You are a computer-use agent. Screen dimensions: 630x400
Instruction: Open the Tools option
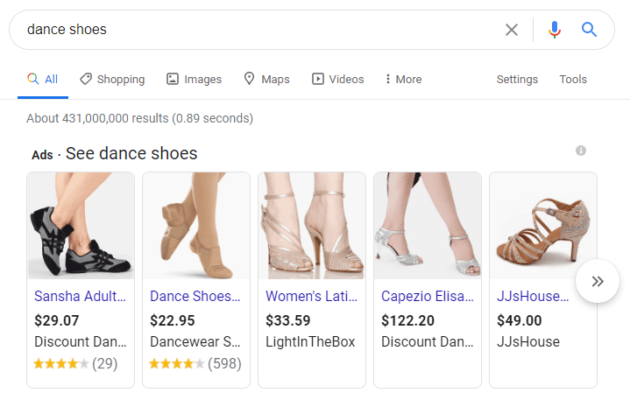[x=573, y=79]
